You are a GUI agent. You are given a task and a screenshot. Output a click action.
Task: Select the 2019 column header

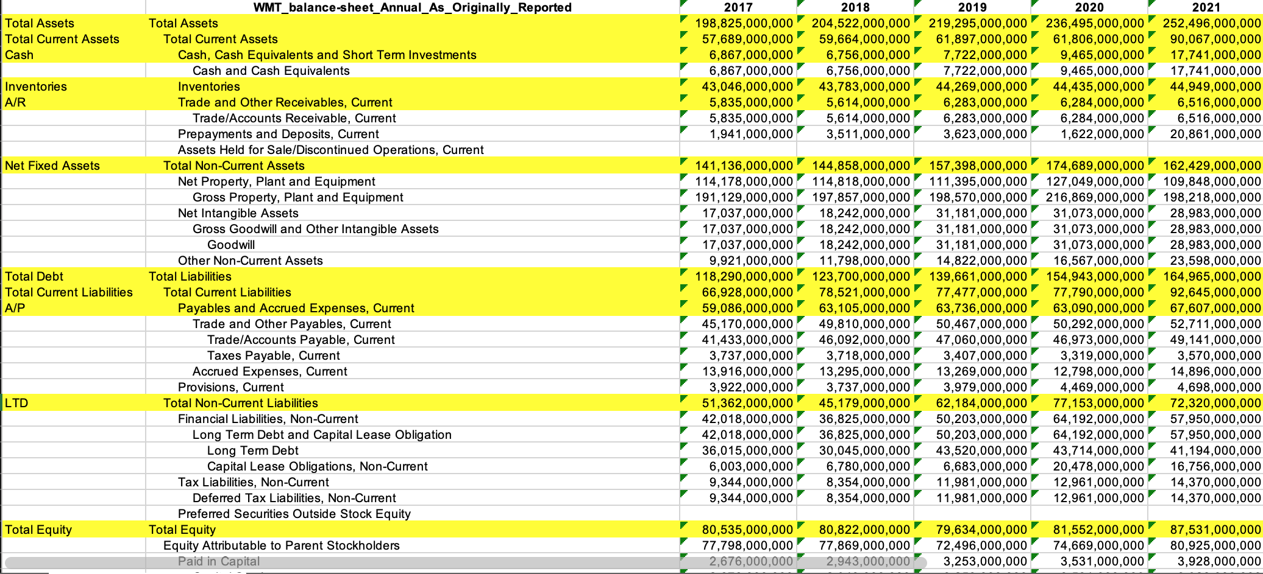point(972,7)
